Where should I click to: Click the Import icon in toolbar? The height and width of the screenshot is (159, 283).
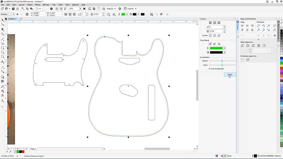click(57, 9)
